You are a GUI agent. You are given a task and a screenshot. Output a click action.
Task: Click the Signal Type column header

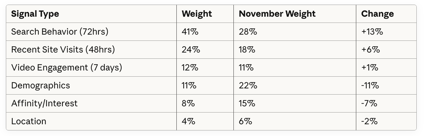point(35,14)
